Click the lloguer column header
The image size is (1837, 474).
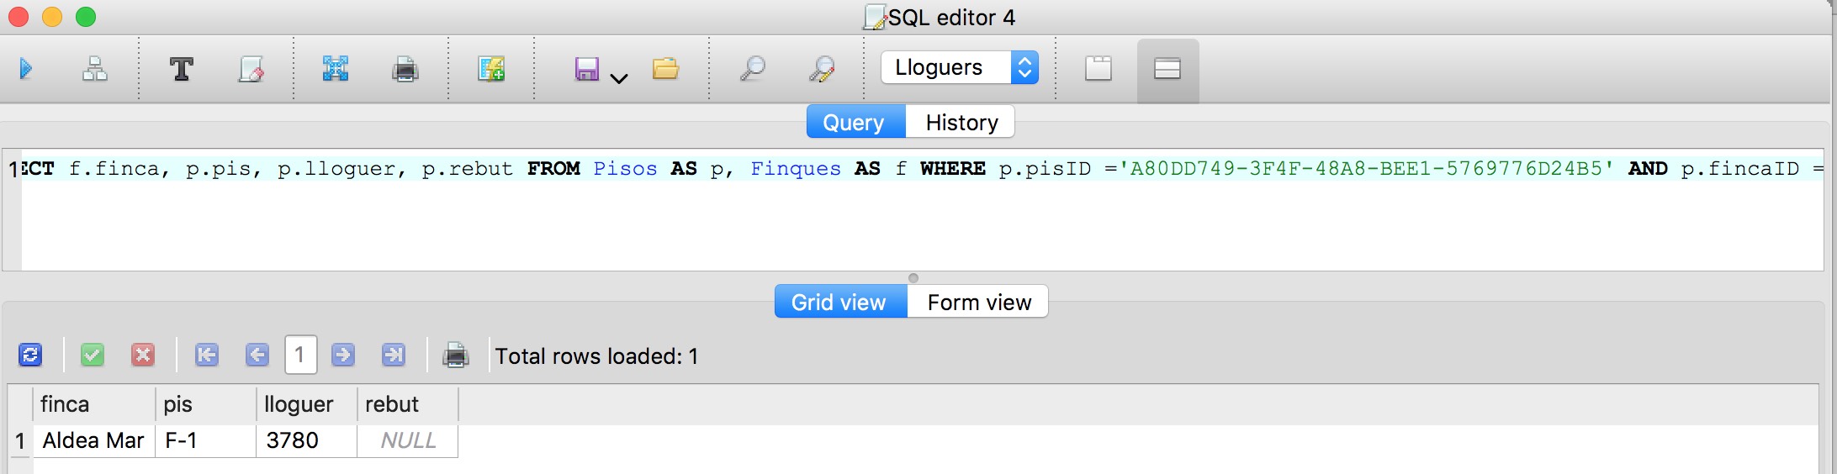pos(306,404)
